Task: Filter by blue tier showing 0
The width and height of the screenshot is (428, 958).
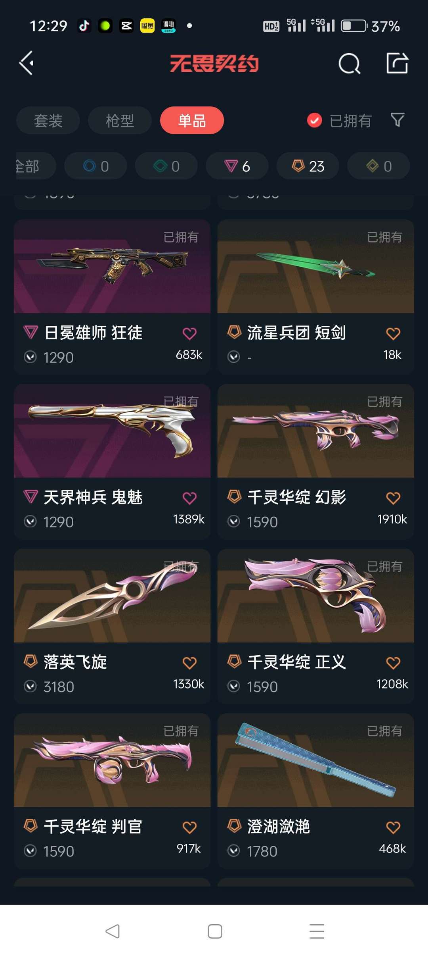Action: [96, 166]
